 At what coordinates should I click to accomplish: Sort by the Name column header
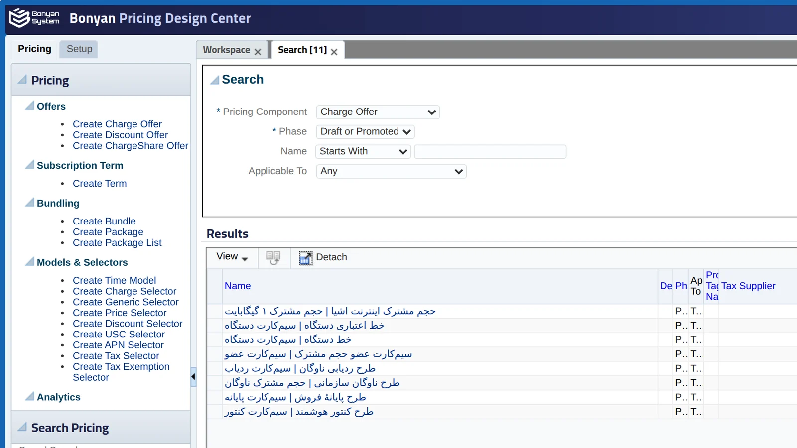click(238, 286)
